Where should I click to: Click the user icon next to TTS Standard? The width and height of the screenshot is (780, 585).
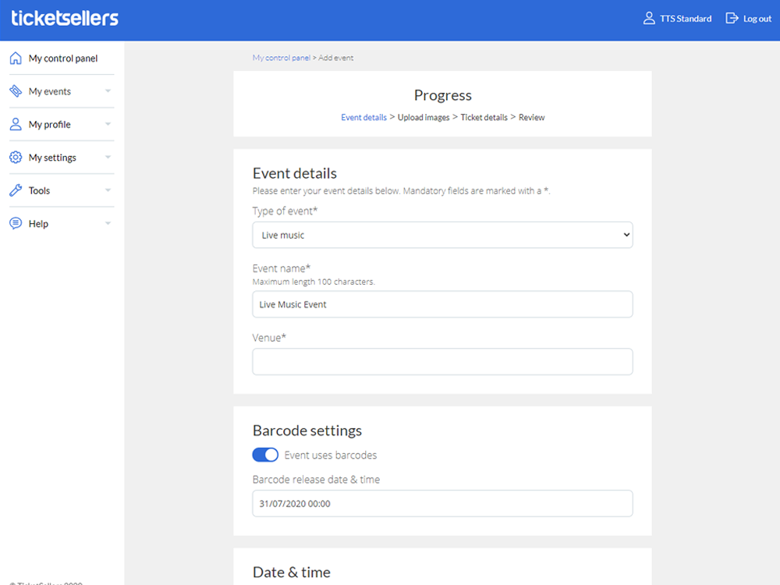tap(649, 18)
